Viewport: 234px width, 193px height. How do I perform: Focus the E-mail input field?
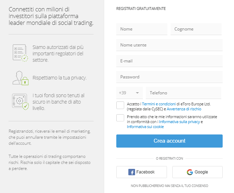169,61
